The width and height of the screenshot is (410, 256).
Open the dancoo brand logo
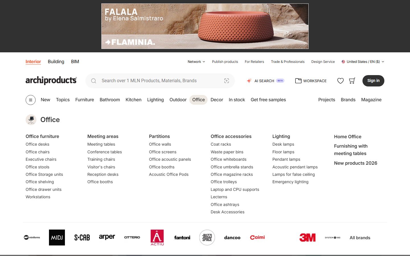232,238
